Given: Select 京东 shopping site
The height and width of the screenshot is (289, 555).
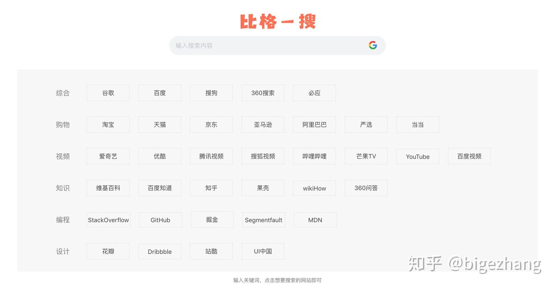Looking at the screenshot, I should pyautogui.click(x=211, y=125).
